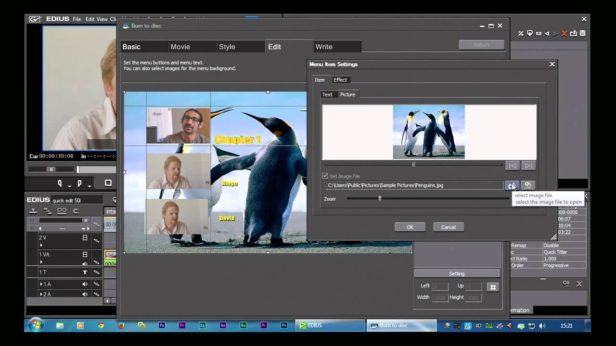
Task: Switch to the Basic tab
Action: coord(144,47)
